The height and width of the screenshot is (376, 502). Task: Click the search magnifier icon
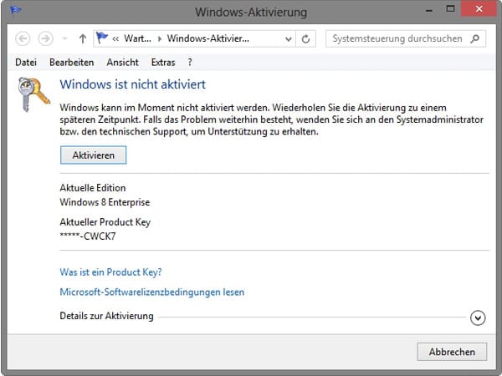(x=475, y=38)
